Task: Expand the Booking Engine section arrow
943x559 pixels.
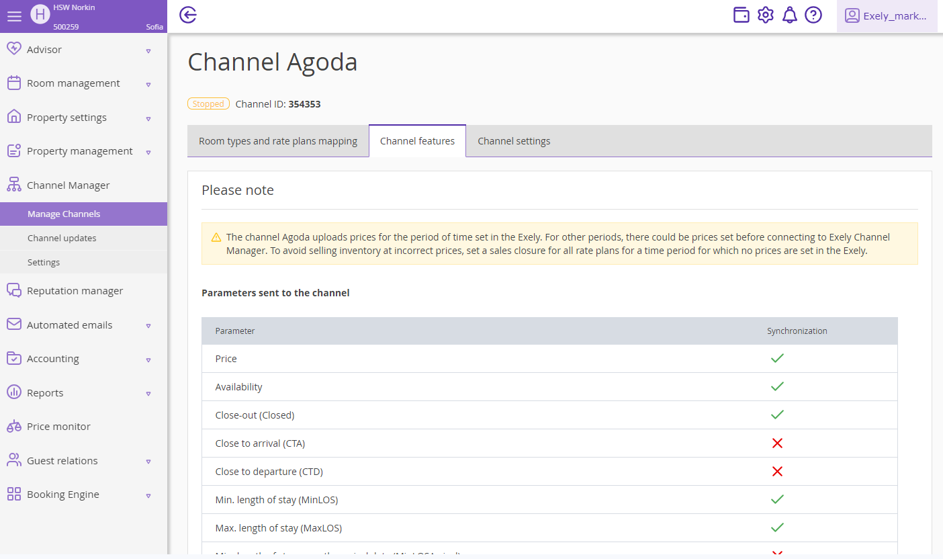Action: [x=148, y=495]
